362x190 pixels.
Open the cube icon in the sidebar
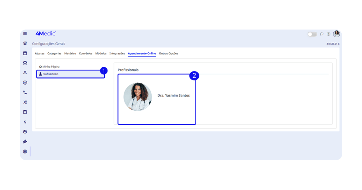click(x=25, y=132)
